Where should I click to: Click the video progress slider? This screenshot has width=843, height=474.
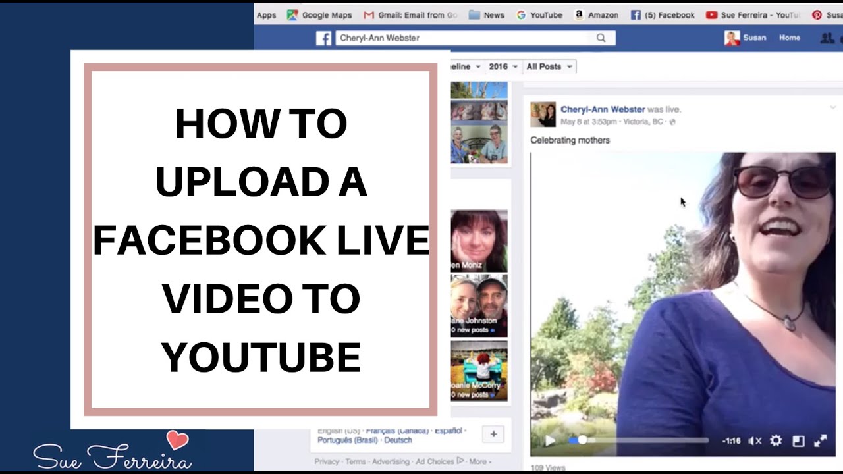pyautogui.click(x=639, y=440)
